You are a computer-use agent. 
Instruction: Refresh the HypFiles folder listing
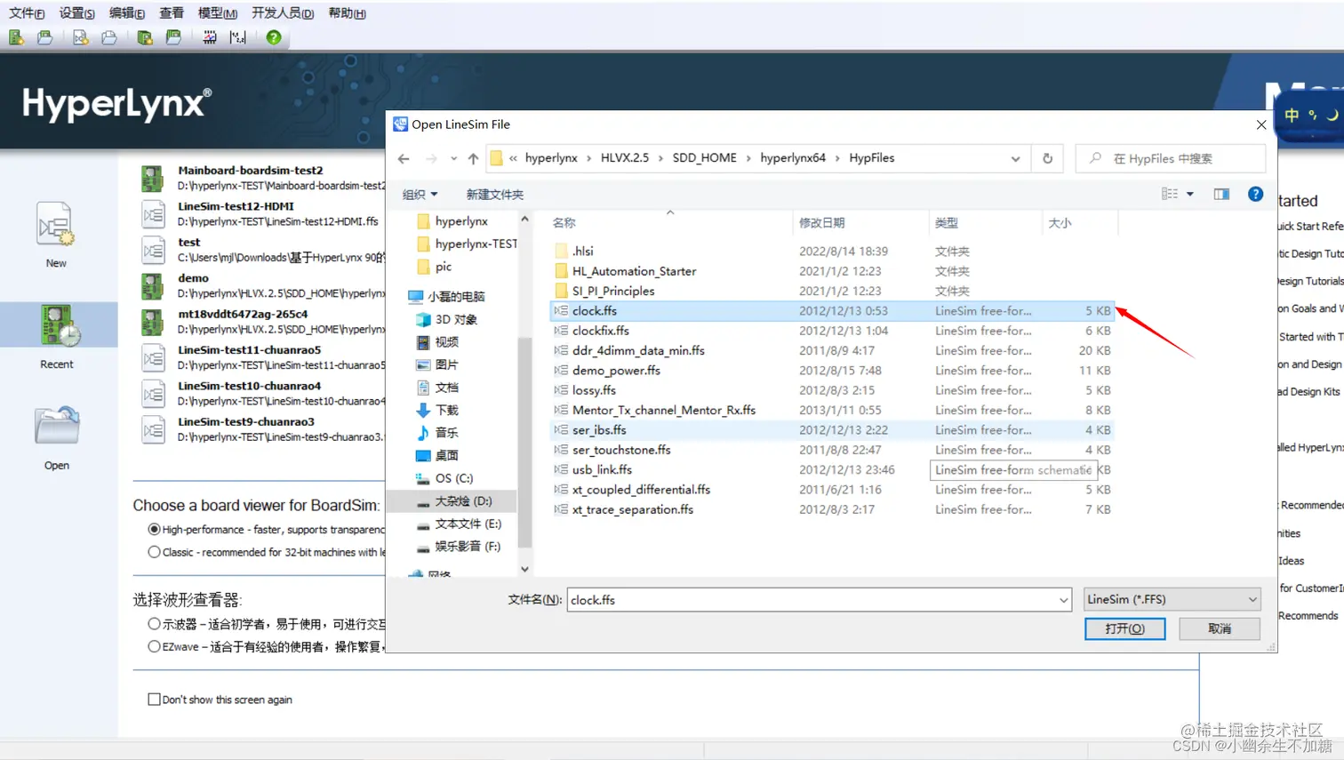click(x=1047, y=158)
